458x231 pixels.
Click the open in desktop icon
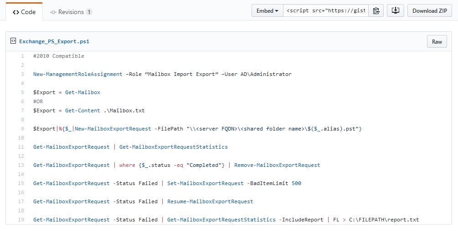(x=396, y=11)
